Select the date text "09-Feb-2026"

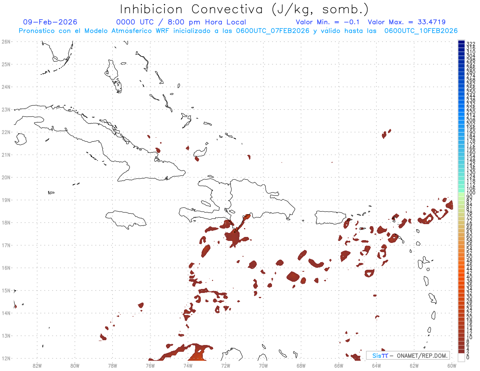50,22
